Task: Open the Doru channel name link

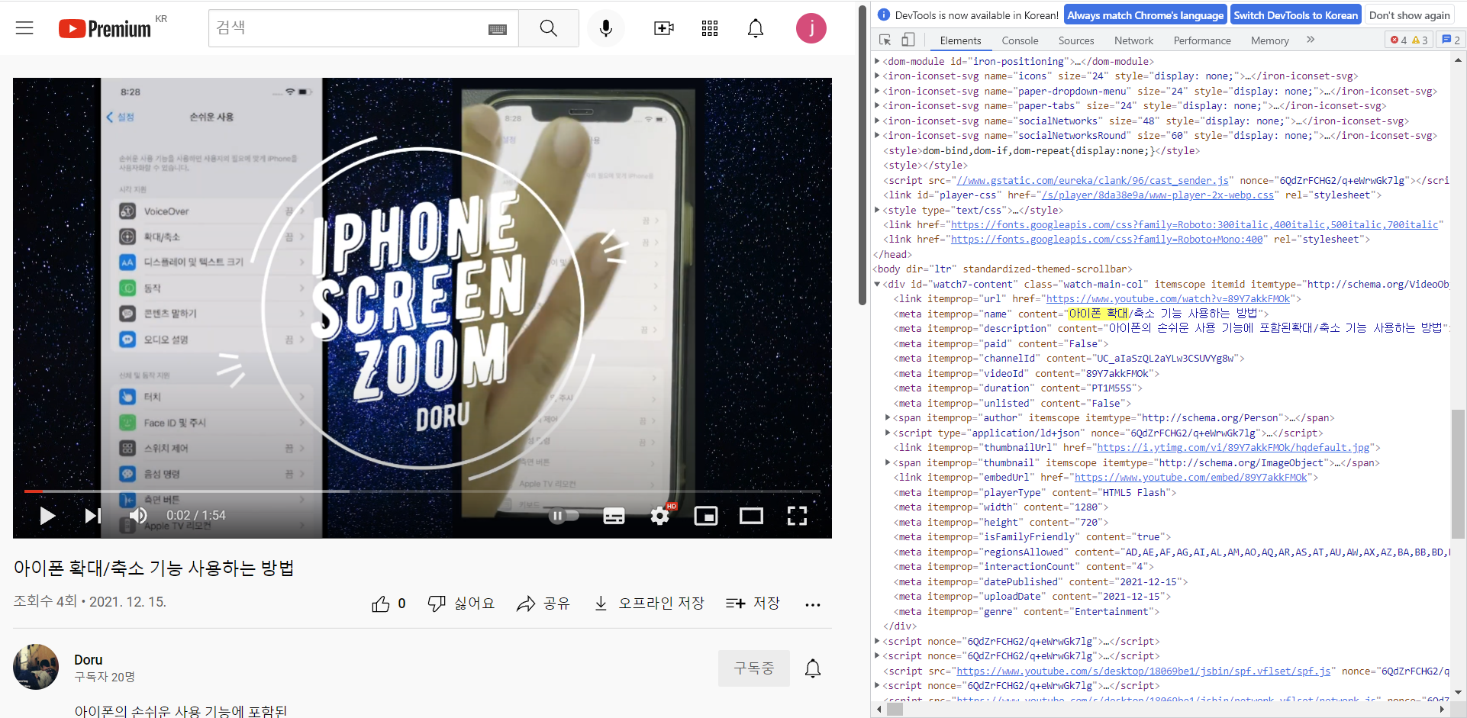Action: [89, 660]
